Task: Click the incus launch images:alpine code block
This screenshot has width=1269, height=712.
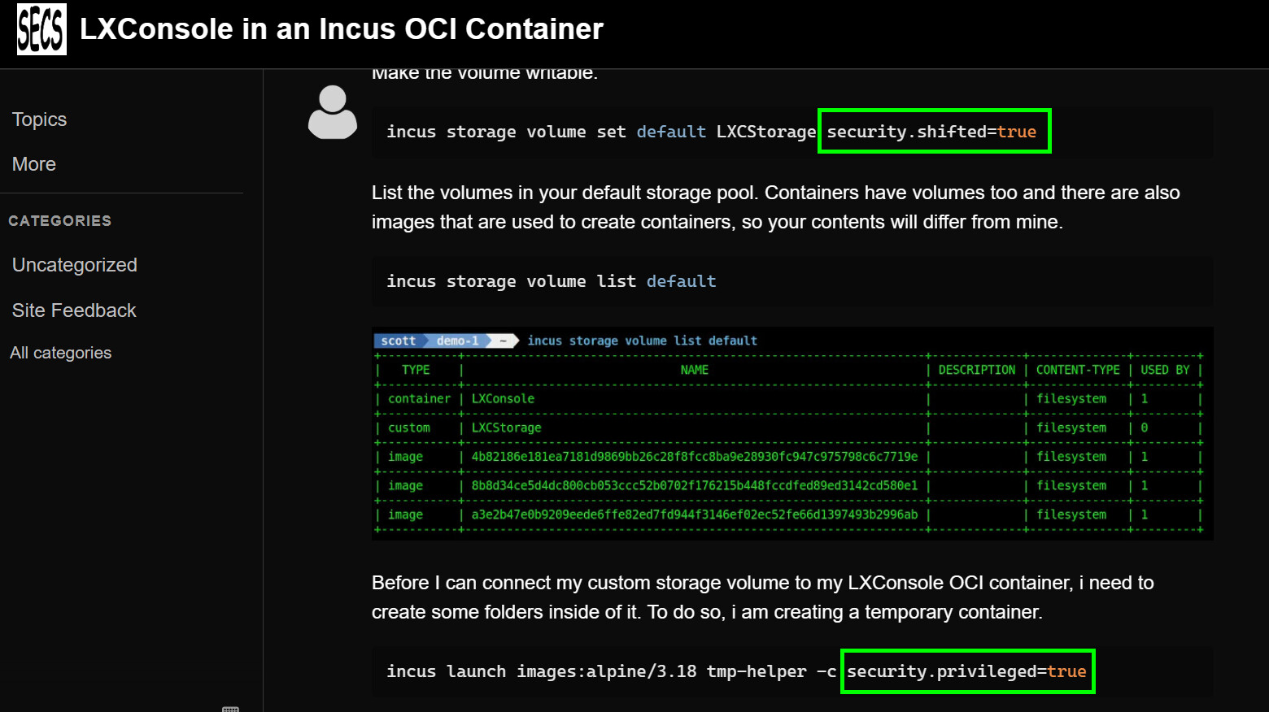Action: [x=792, y=671]
